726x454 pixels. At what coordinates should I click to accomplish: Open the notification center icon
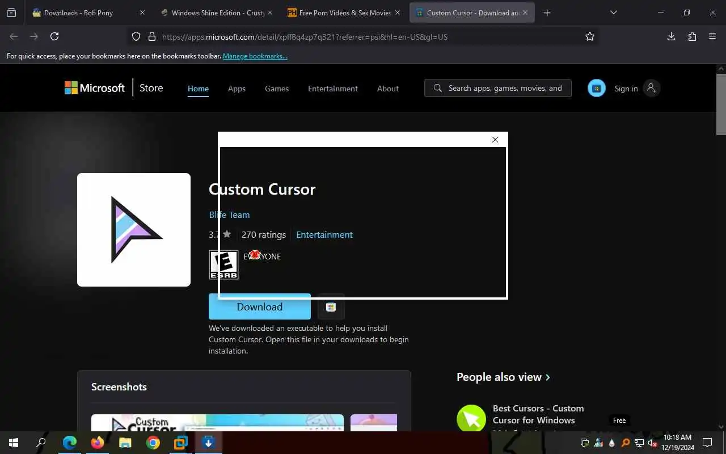pos(707,443)
